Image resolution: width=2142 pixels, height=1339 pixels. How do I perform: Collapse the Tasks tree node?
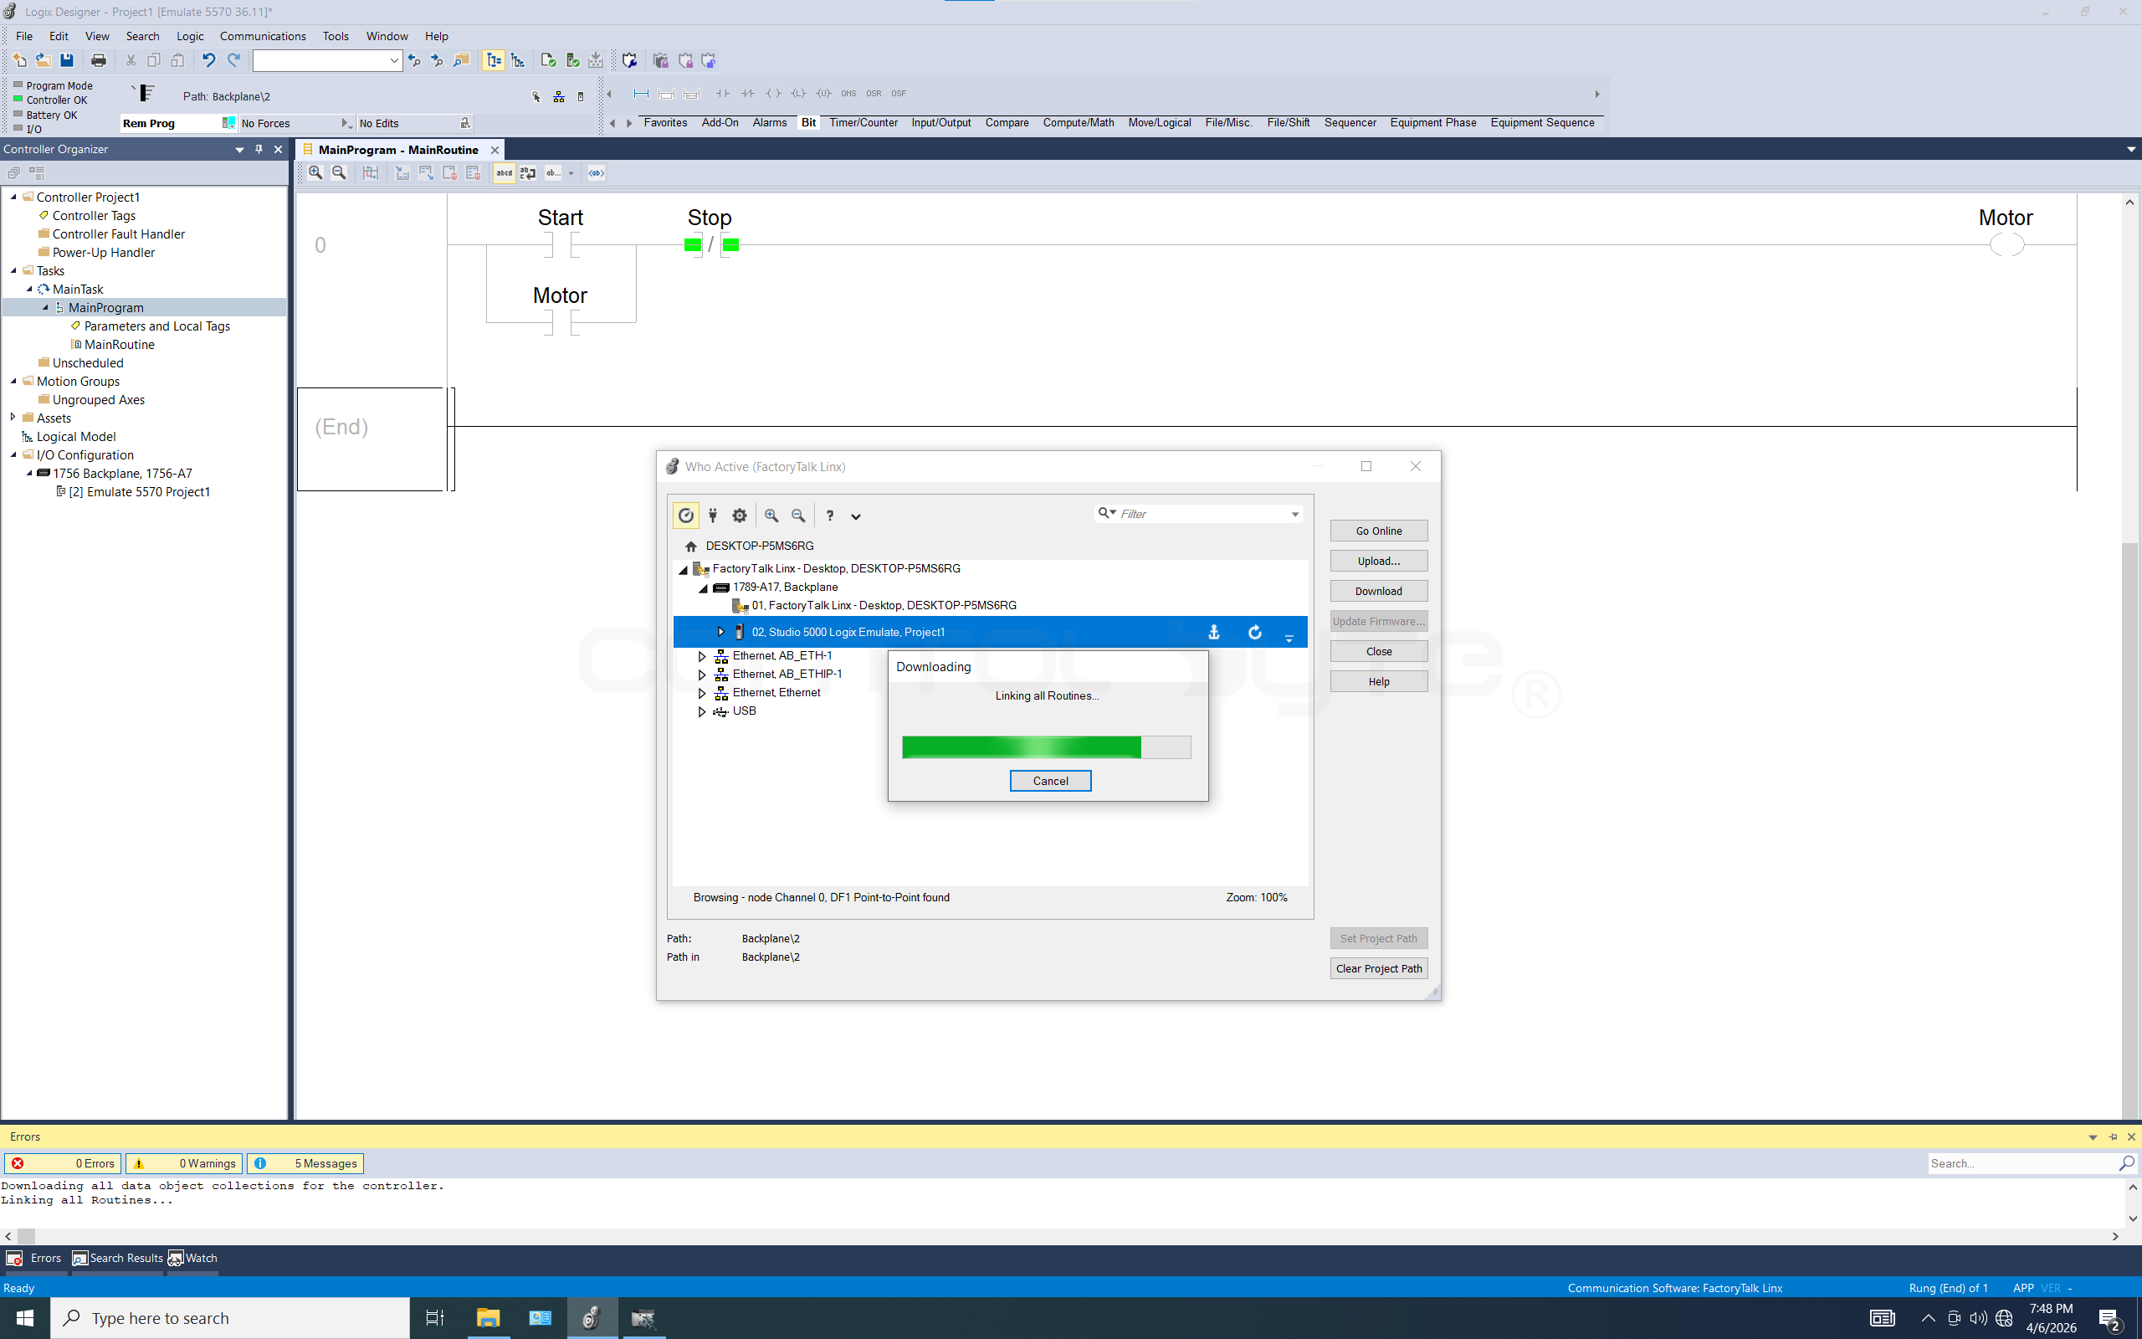pos(13,271)
